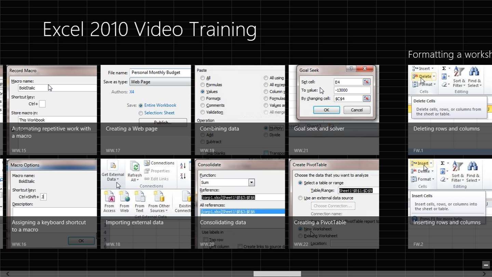Click Cancel in the Goal Seek dialog
This screenshot has height=277, width=492.
(357, 110)
